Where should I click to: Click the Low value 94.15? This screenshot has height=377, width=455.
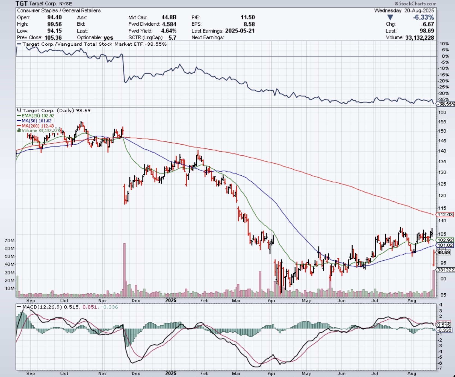[x=54, y=31]
